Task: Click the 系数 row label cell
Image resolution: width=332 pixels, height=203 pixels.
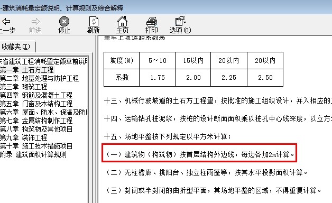Action: coord(122,78)
